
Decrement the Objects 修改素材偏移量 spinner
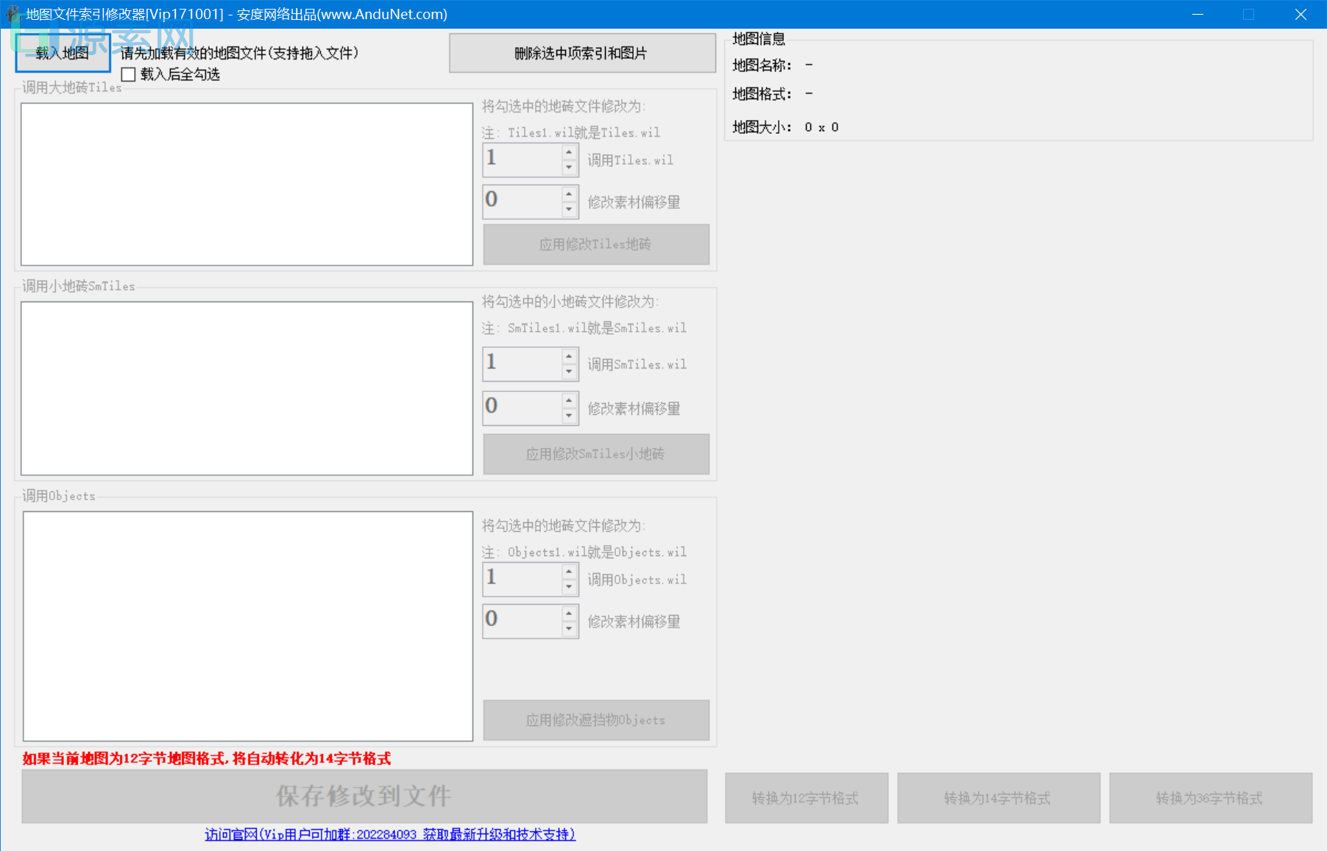click(570, 629)
